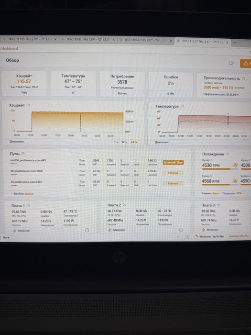Click the active pool status badge
251x335 pixels.
click(173, 163)
